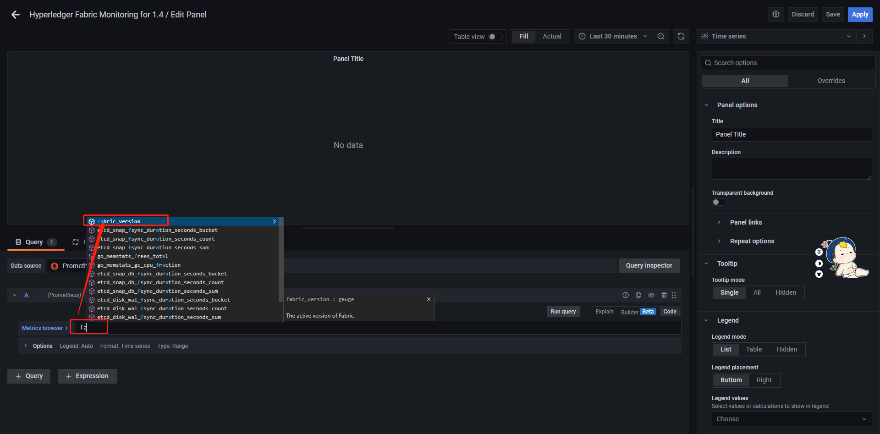Switch to Builder mode
This screenshot has width=880, height=434.
point(638,312)
